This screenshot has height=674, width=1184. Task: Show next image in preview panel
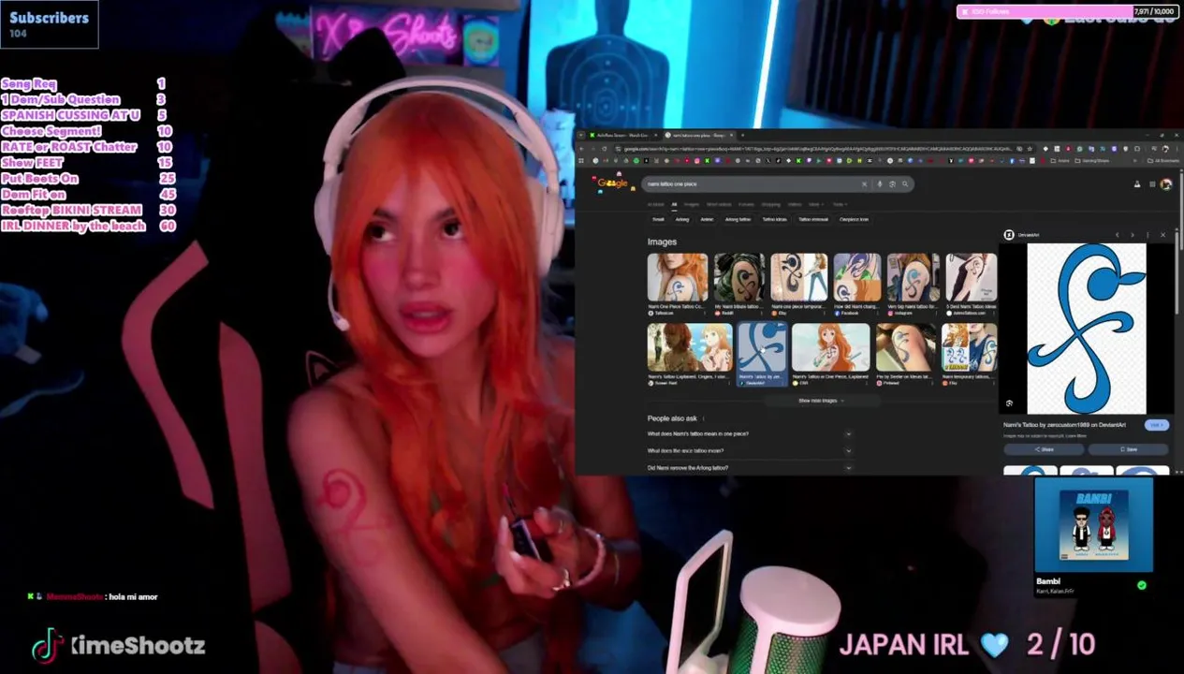pos(1133,235)
